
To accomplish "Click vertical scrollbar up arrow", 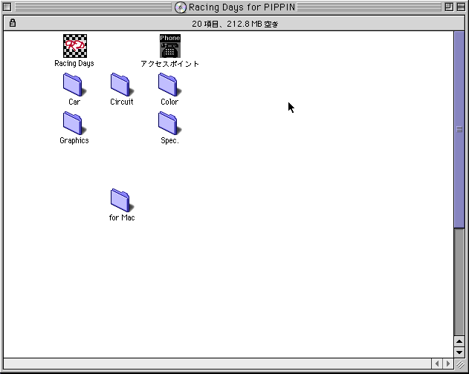I will pos(459,341).
